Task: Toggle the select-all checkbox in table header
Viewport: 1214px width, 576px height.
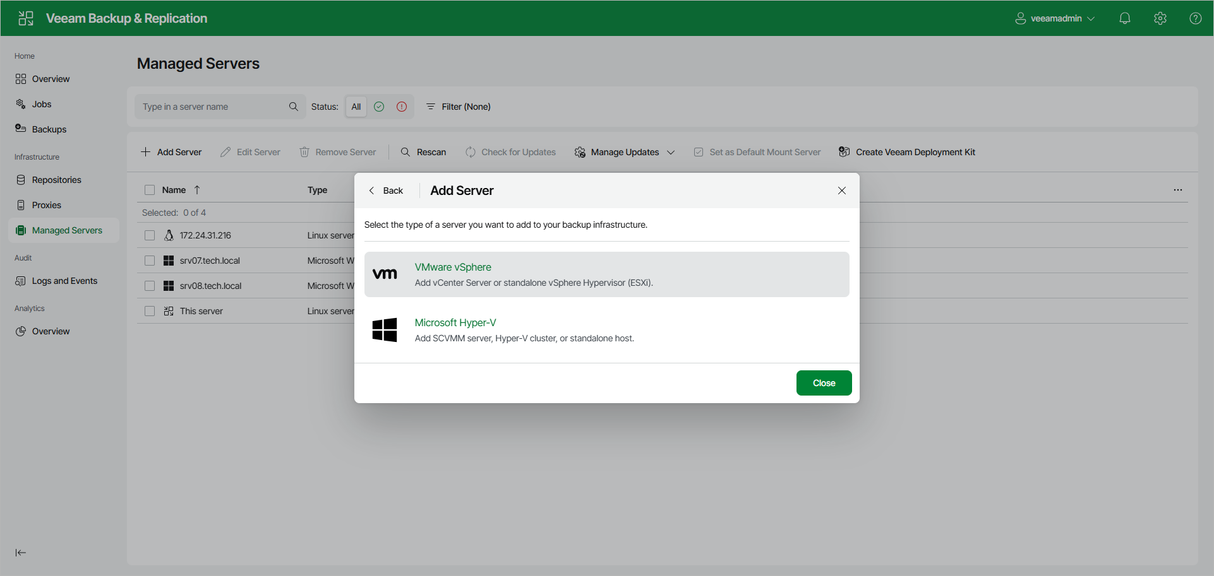Action: click(x=150, y=190)
